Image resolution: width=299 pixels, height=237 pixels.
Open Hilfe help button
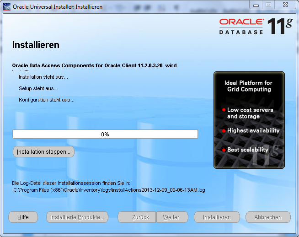tap(23, 217)
